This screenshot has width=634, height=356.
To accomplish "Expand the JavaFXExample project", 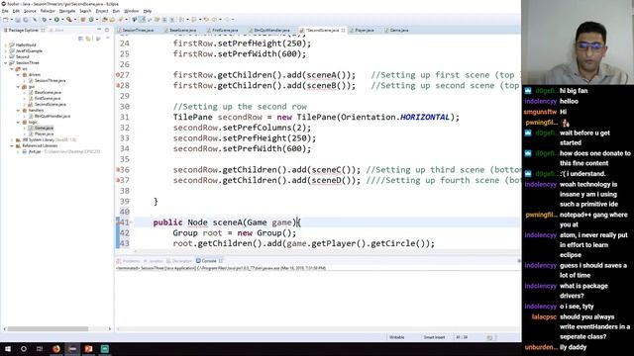I will coord(5,50).
